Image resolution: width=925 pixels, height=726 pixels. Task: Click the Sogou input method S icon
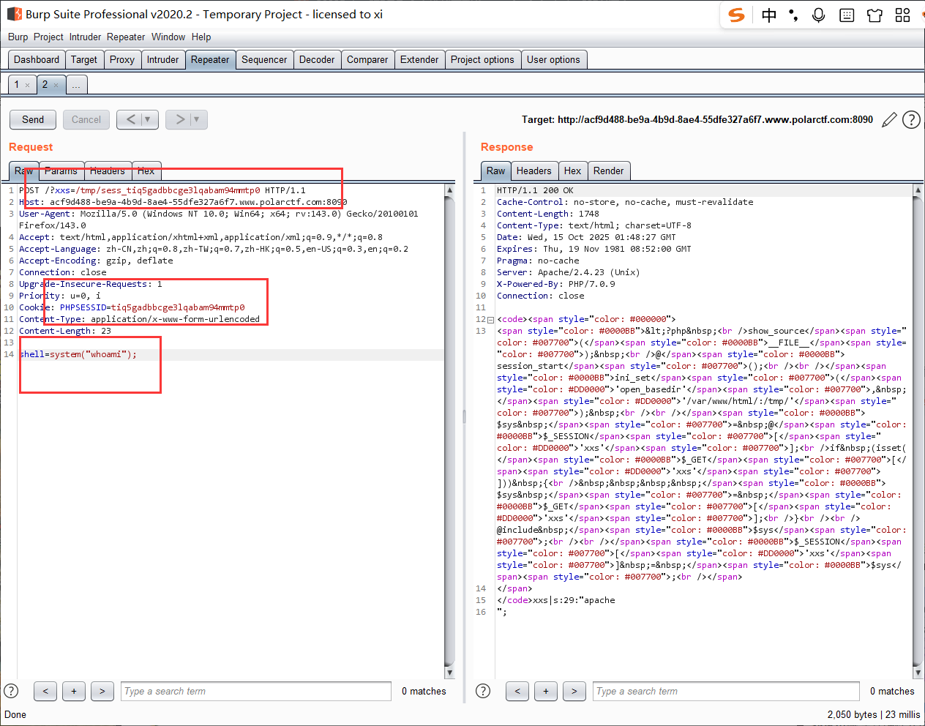(x=737, y=15)
